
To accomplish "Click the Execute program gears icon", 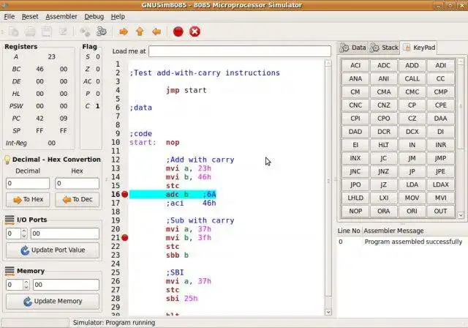I will [102, 31].
